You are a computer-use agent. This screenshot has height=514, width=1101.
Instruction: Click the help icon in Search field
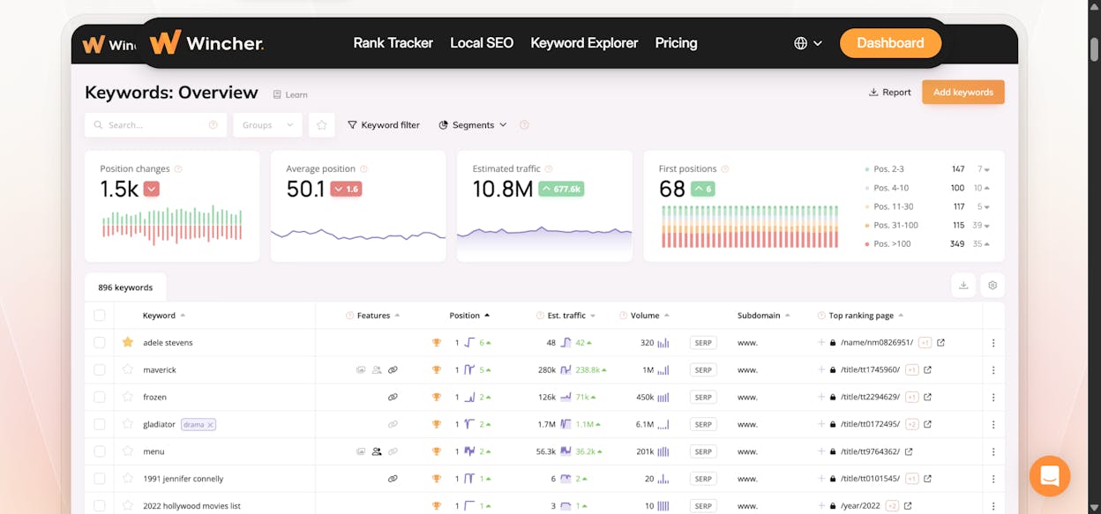[213, 125]
